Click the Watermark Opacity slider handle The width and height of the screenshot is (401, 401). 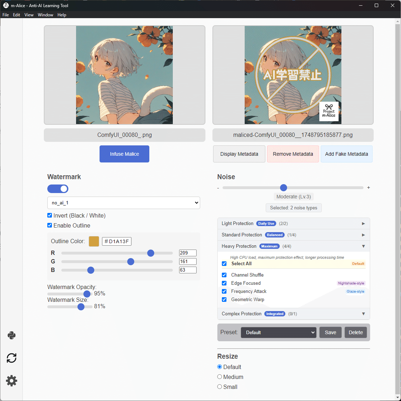[87, 294]
